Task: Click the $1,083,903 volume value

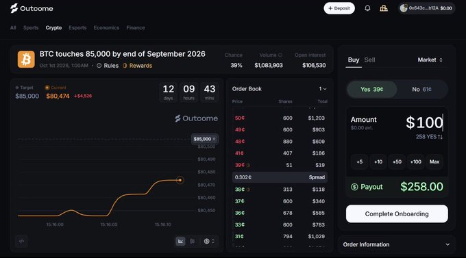Action: click(269, 65)
